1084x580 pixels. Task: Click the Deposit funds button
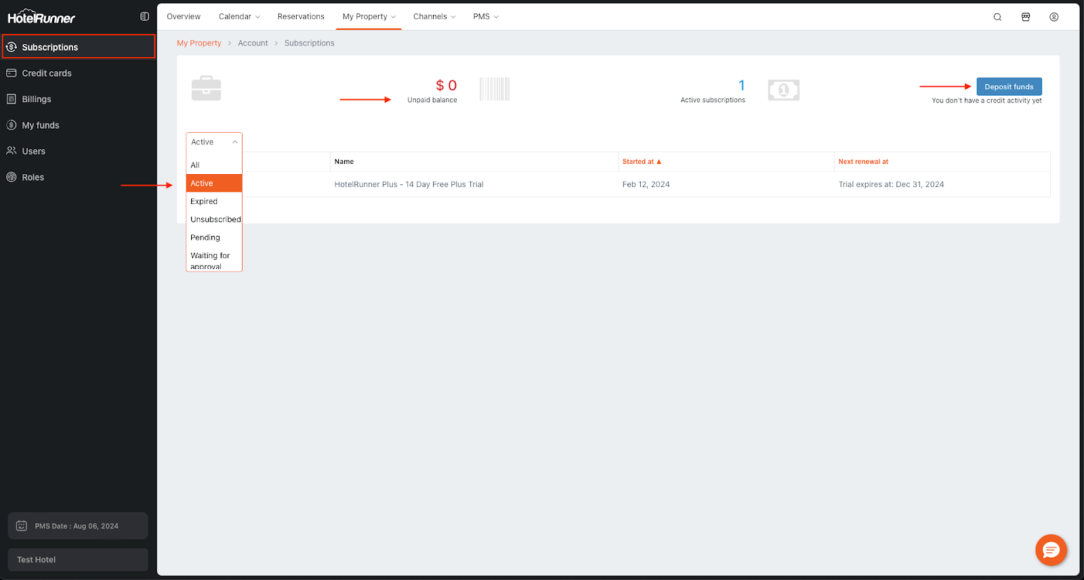(x=1008, y=87)
